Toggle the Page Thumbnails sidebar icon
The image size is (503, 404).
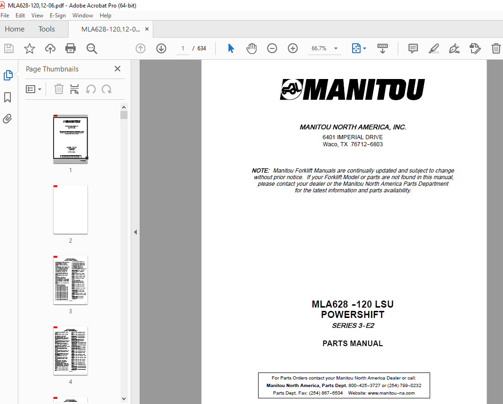8,75
